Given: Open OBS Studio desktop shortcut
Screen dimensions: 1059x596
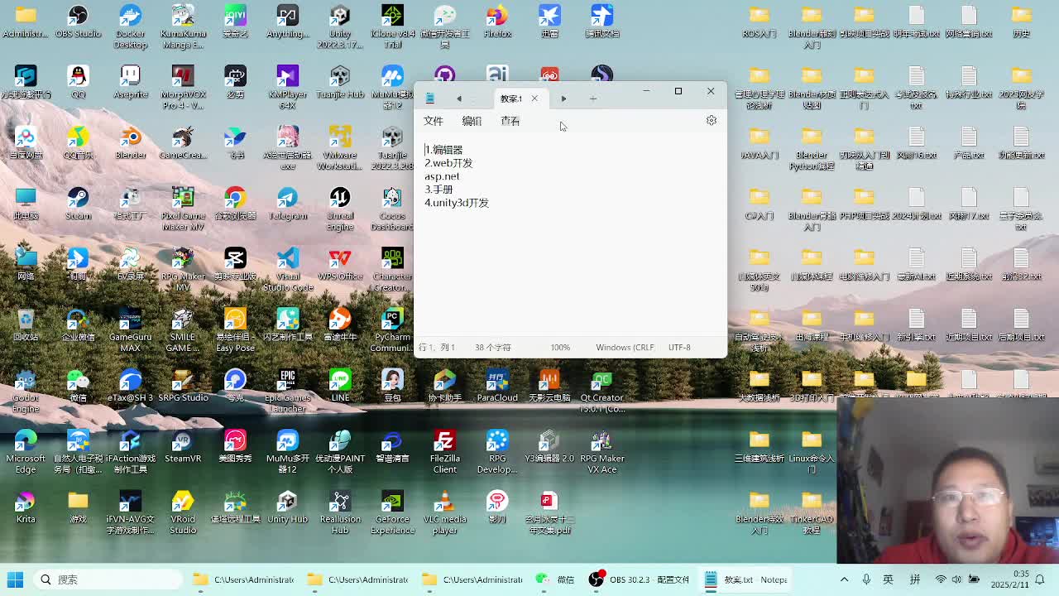Looking at the screenshot, I should 78,22.
